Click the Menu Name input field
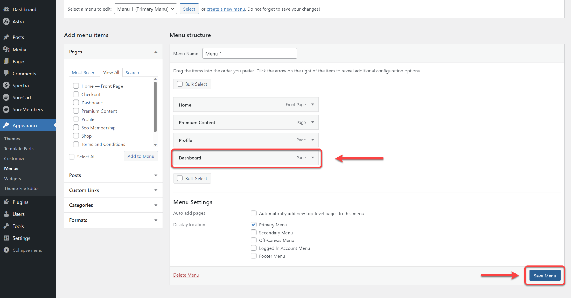The image size is (571, 298). click(x=250, y=53)
